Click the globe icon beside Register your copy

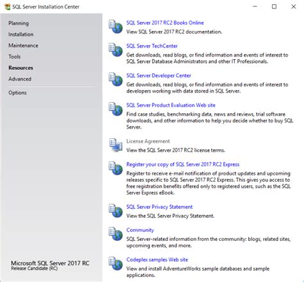point(115,168)
